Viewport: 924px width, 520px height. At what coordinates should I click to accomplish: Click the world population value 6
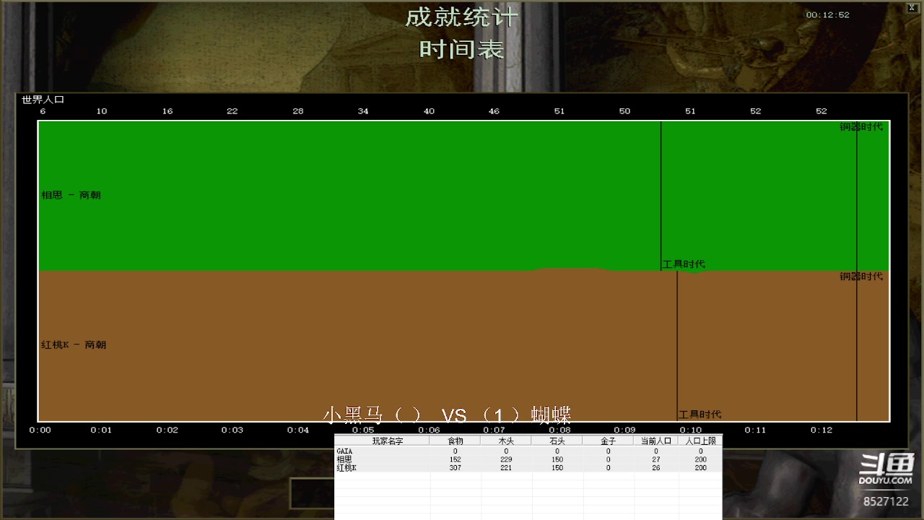[43, 111]
